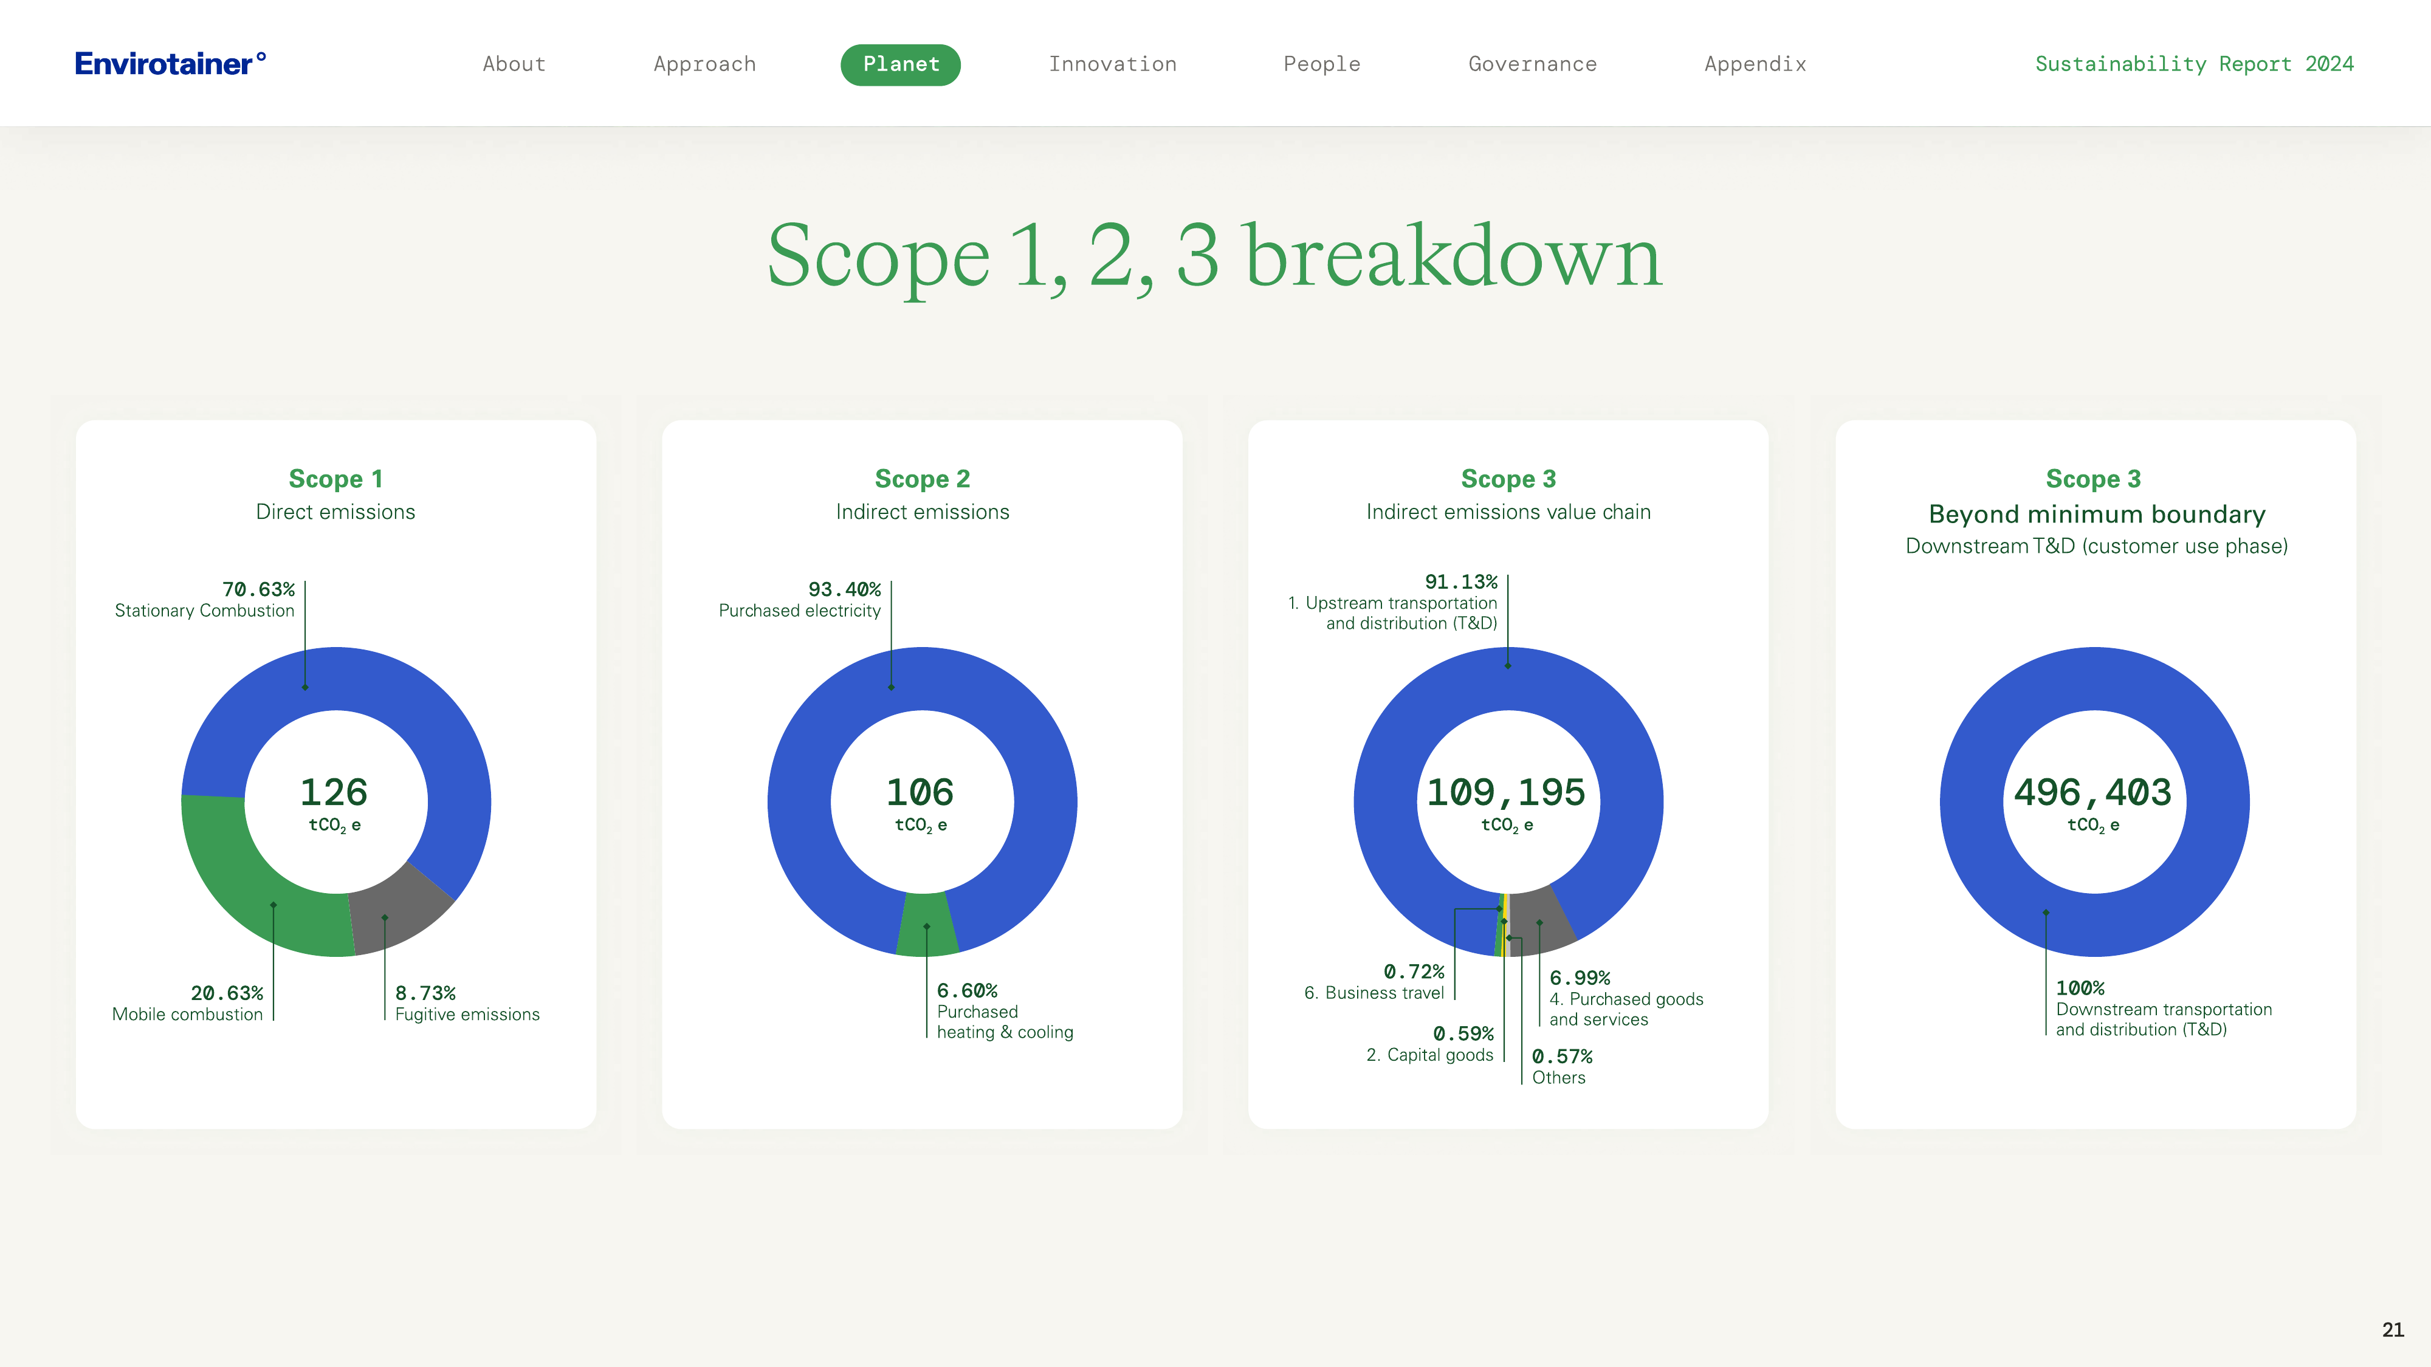Click the Downstream T&D (customer use phase) text

point(2096,546)
